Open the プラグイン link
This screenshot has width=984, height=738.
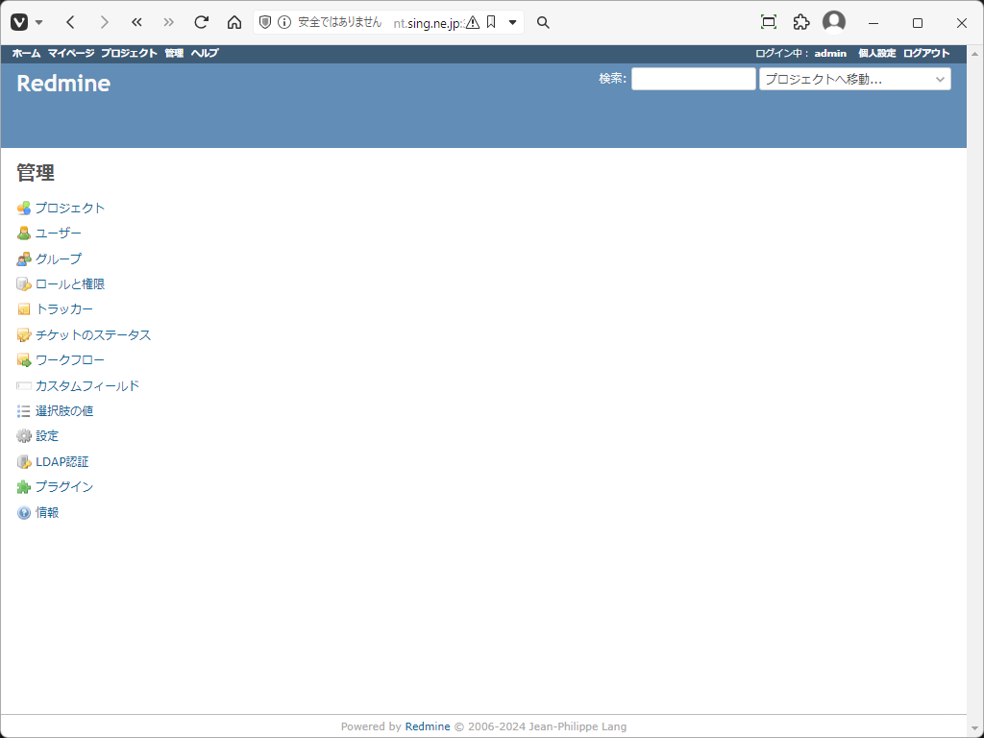pyautogui.click(x=64, y=487)
